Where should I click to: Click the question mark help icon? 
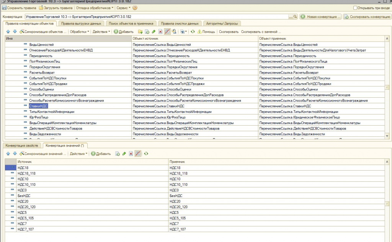click(135, 8)
